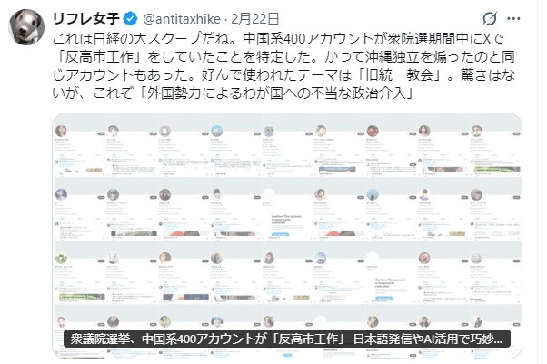Open the robot dog profile avatar
Viewport: 547px width, 364px height.
(26, 27)
